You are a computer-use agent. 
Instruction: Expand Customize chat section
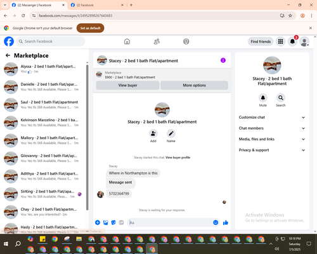point(272,117)
